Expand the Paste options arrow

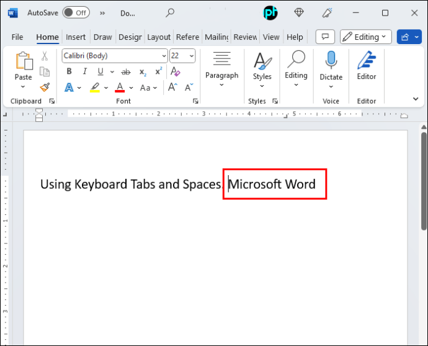coord(23,86)
